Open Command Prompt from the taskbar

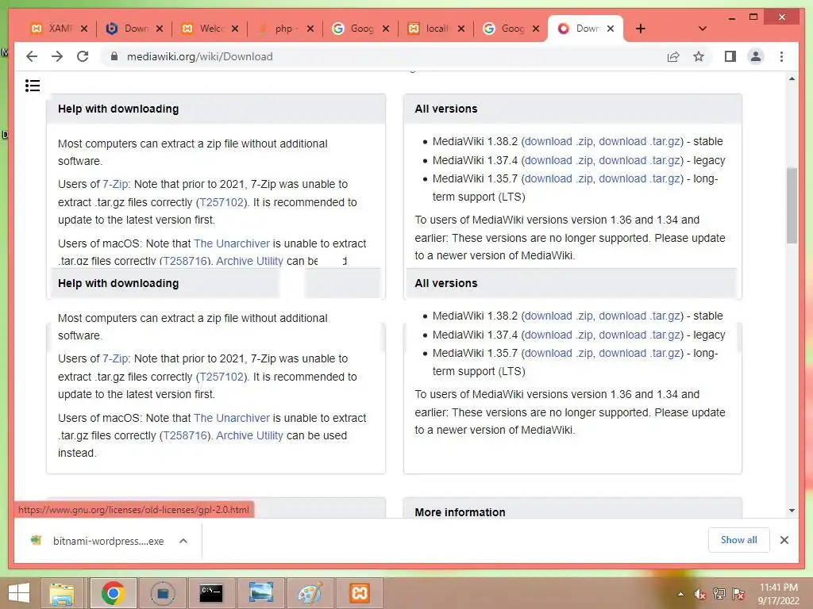pyautogui.click(x=211, y=593)
